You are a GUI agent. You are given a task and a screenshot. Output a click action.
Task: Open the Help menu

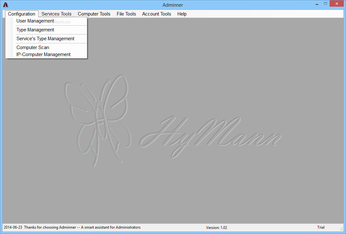pyautogui.click(x=182, y=14)
